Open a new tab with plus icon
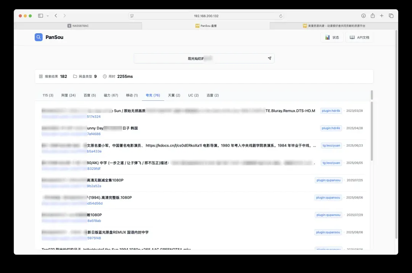 pyautogui.click(x=381, y=16)
